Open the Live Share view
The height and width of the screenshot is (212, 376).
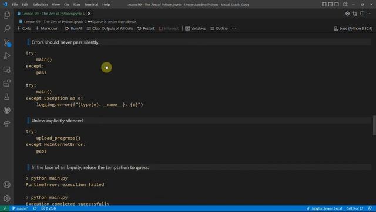[x=6, y=124]
